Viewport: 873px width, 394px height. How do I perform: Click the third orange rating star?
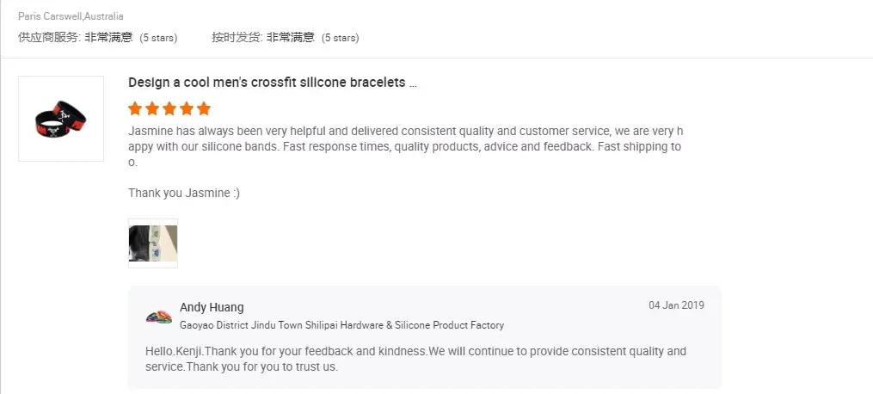point(169,109)
